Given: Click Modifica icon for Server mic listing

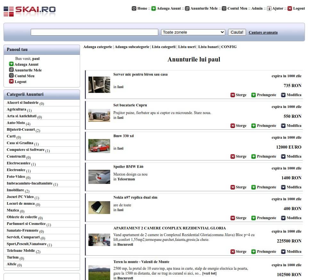Looking at the screenshot, I should click(x=283, y=95).
